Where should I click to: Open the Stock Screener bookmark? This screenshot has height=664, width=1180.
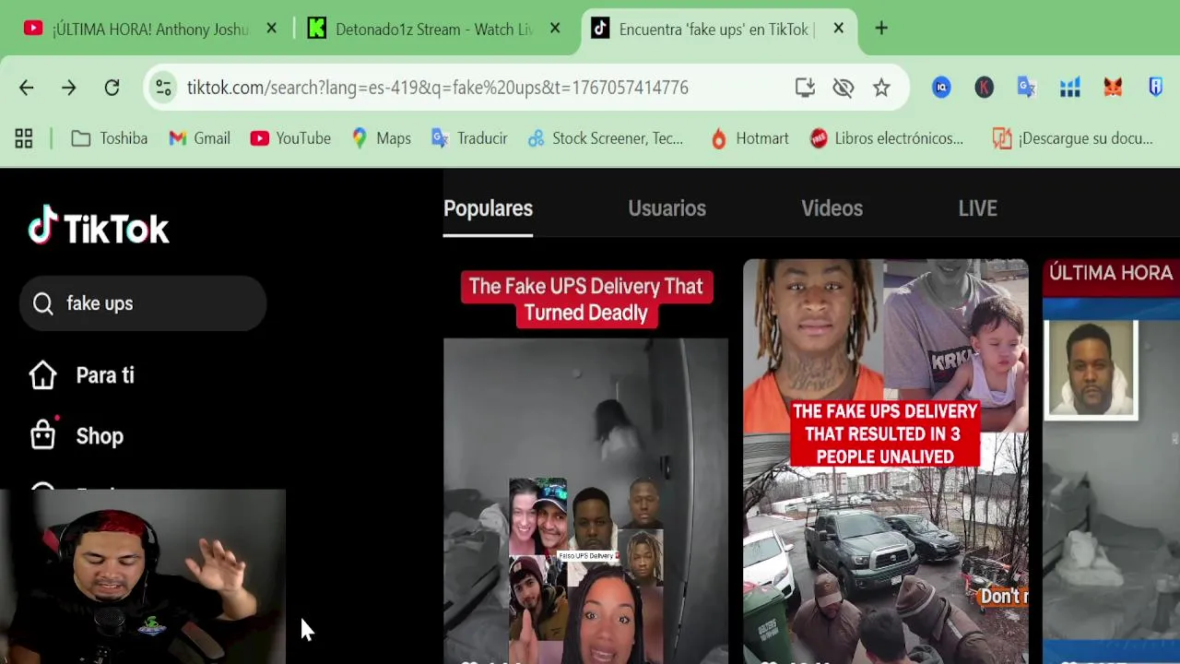pyautogui.click(x=605, y=138)
